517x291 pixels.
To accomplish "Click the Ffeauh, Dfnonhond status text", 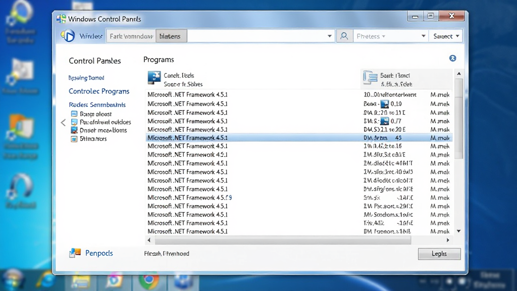I will point(167,254).
